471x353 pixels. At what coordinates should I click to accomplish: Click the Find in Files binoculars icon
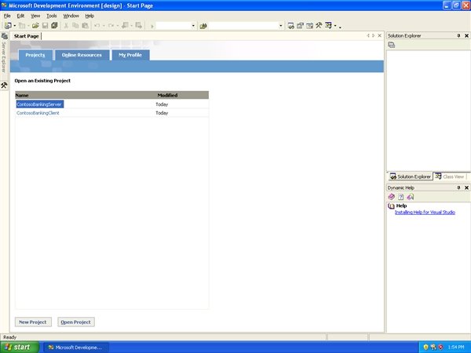pos(203,26)
